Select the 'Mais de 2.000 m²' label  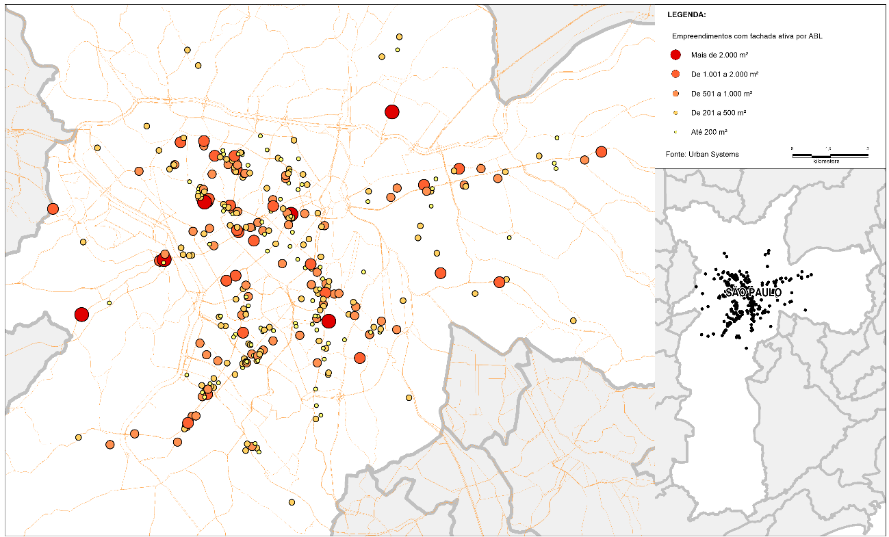tap(719, 55)
